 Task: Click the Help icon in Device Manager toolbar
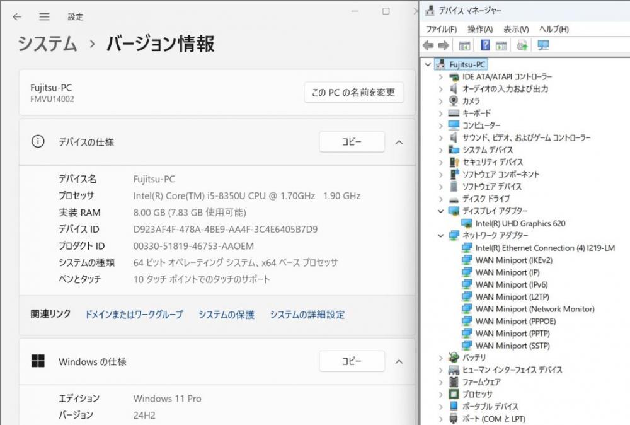point(485,45)
